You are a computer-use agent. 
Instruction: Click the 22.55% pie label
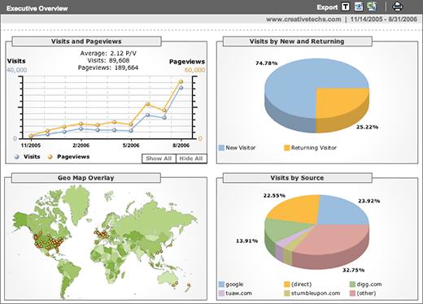(274, 195)
